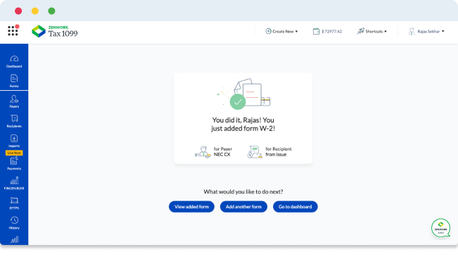Open the FINCEN BOIR sidebar item
The height and width of the screenshot is (278, 458).
[x=14, y=183]
